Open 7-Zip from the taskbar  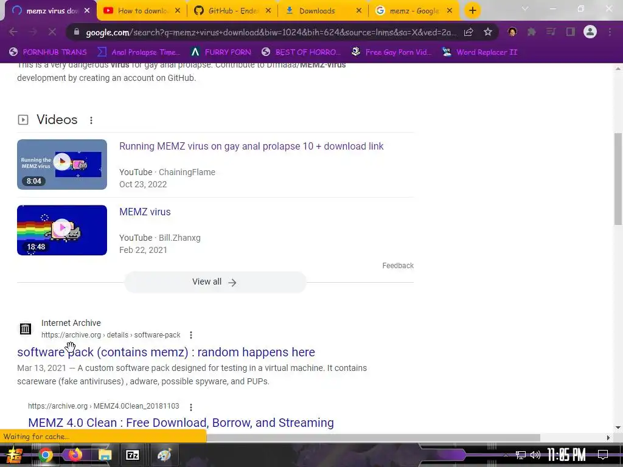[132, 455]
